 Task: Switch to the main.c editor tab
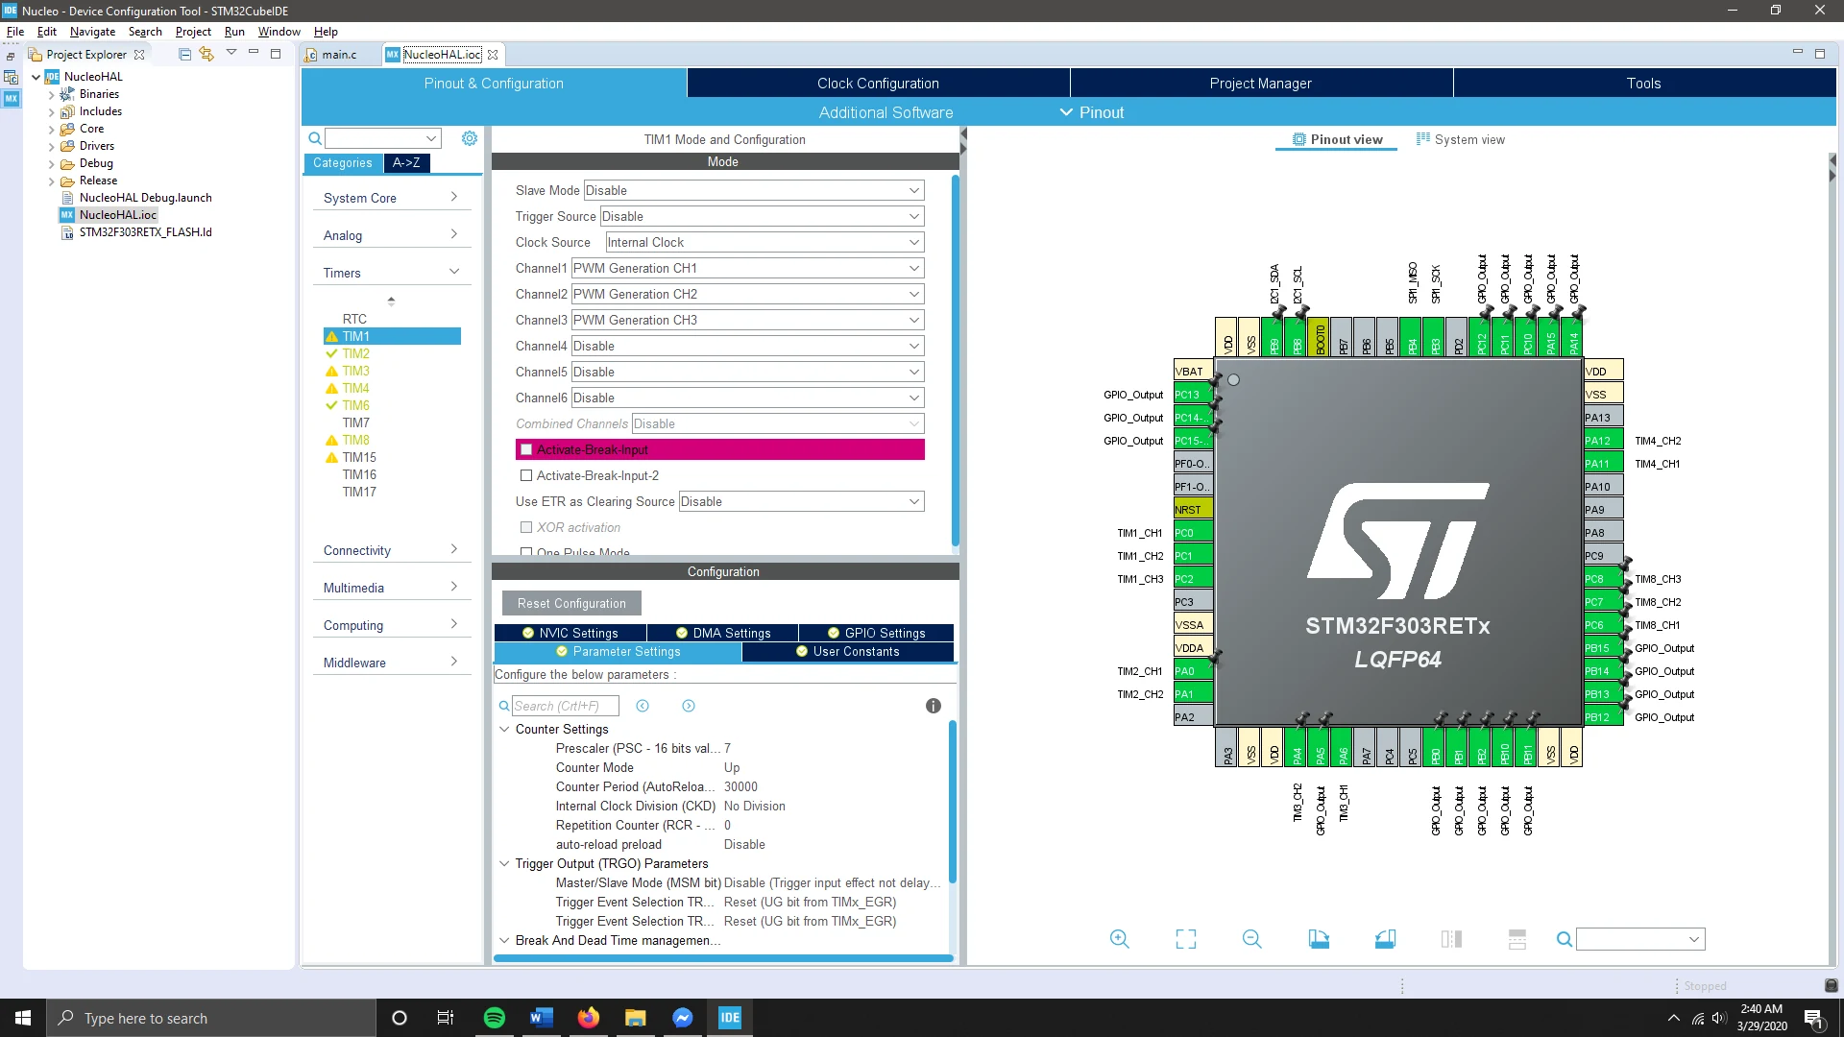coord(339,55)
